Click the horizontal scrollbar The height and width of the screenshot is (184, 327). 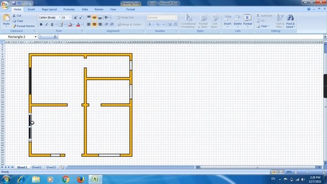tap(258, 167)
